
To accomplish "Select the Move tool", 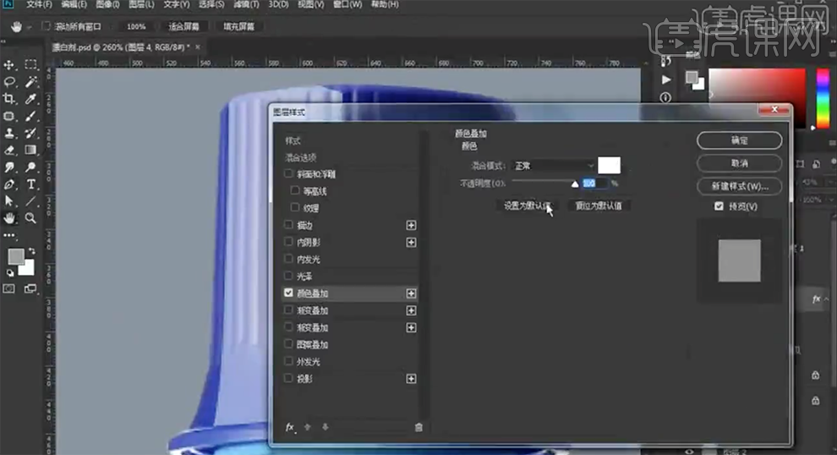I will [x=10, y=65].
